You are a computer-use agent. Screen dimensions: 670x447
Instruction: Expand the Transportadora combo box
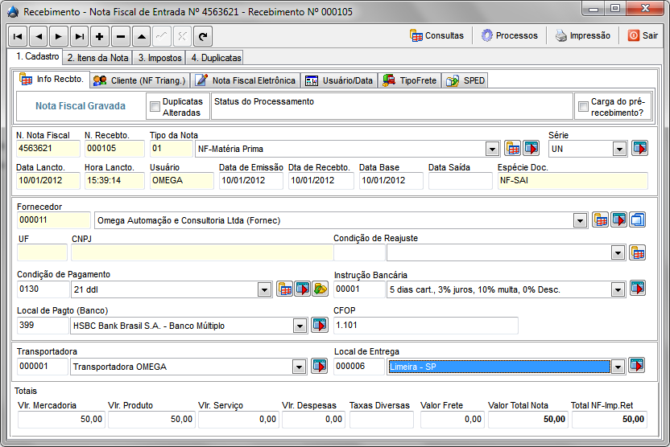[299, 367]
